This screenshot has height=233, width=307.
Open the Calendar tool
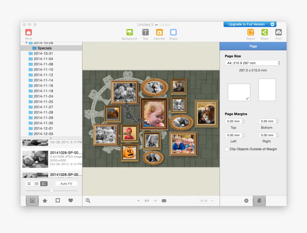159,34
